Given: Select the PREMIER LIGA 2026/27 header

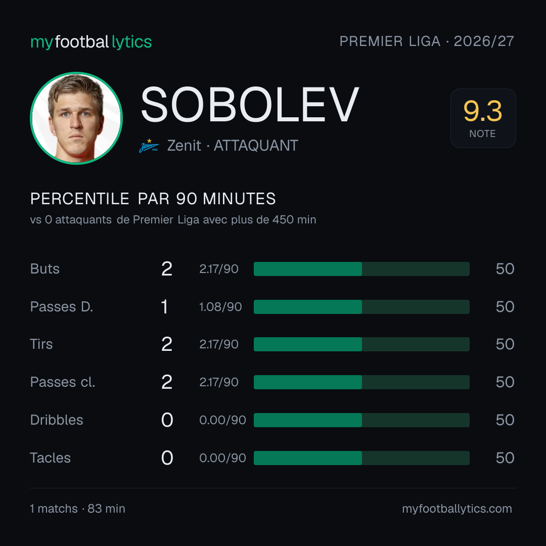Looking at the screenshot, I should pos(427,41).
